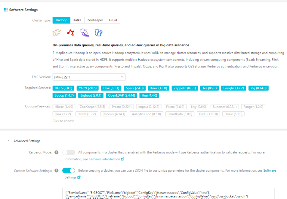287x199 pixels.
Task: Select the optional Phoenix (4.14.1) service
Action: click(114, 114)
